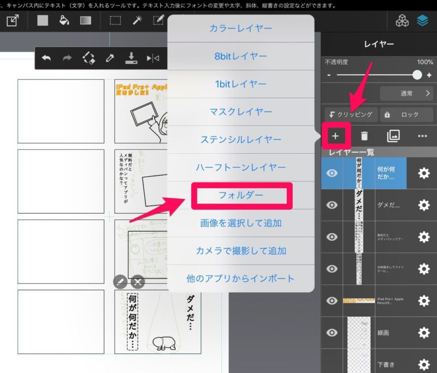Add a new layer with plus button
The width and height of the screenshot is (437, 373).
[335, 136]
